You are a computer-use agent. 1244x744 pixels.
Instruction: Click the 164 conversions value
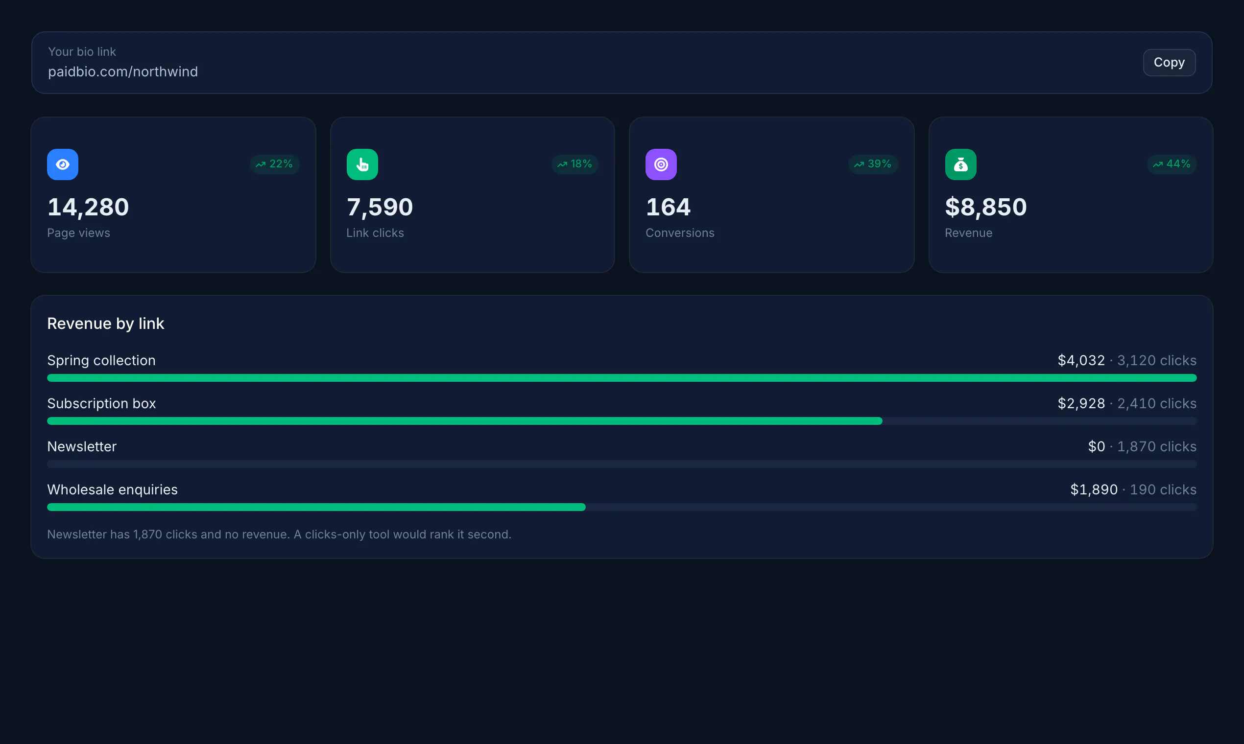(668, 207)
